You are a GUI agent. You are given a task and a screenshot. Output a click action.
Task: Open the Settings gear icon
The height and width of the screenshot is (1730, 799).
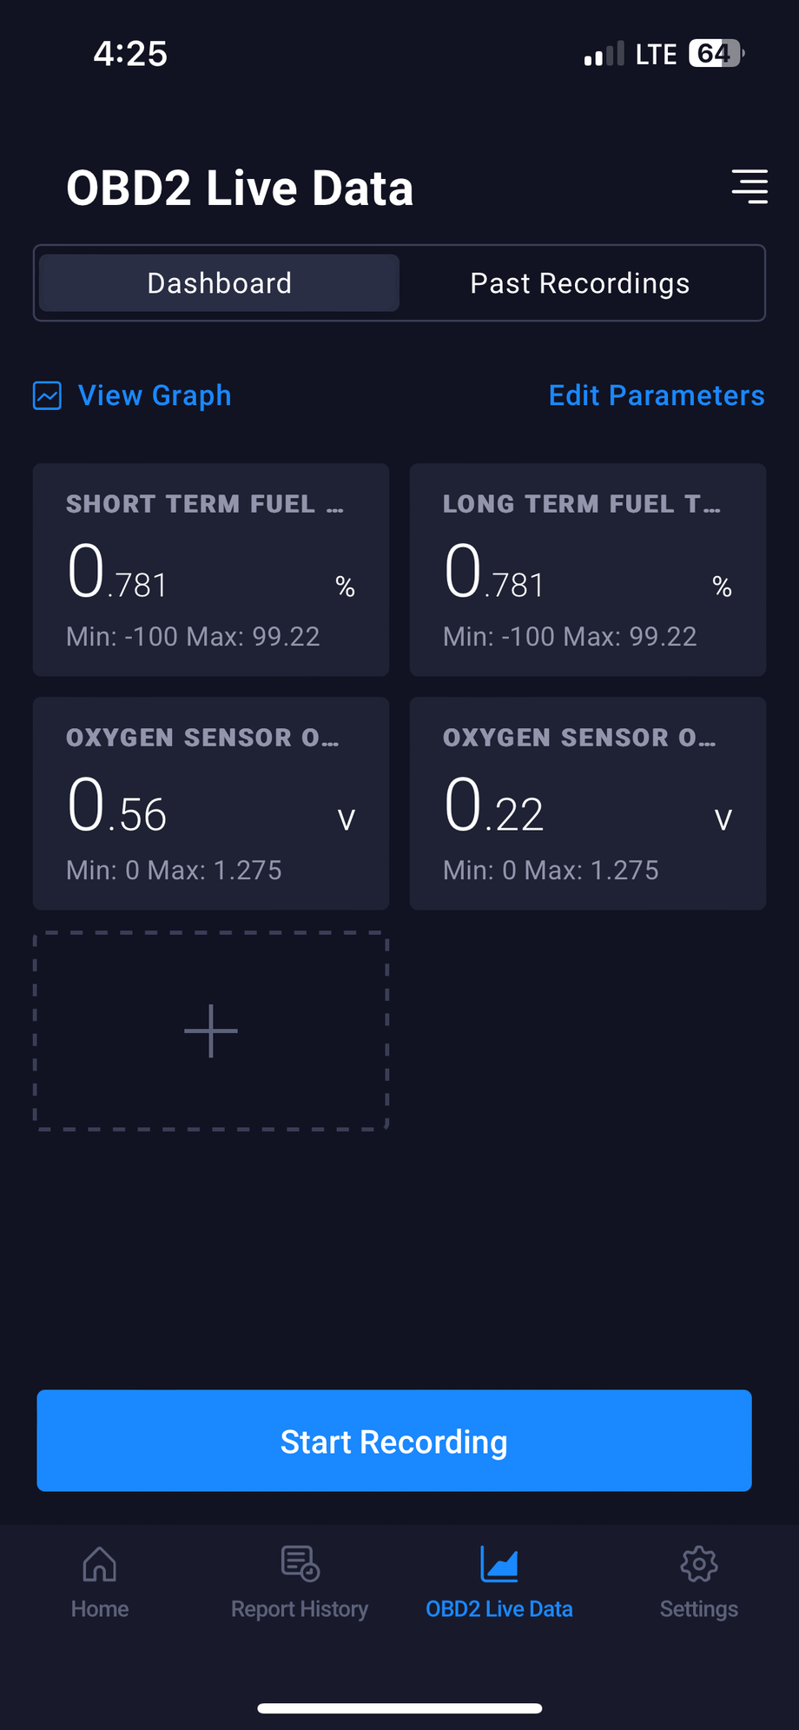coord(699,1564)
